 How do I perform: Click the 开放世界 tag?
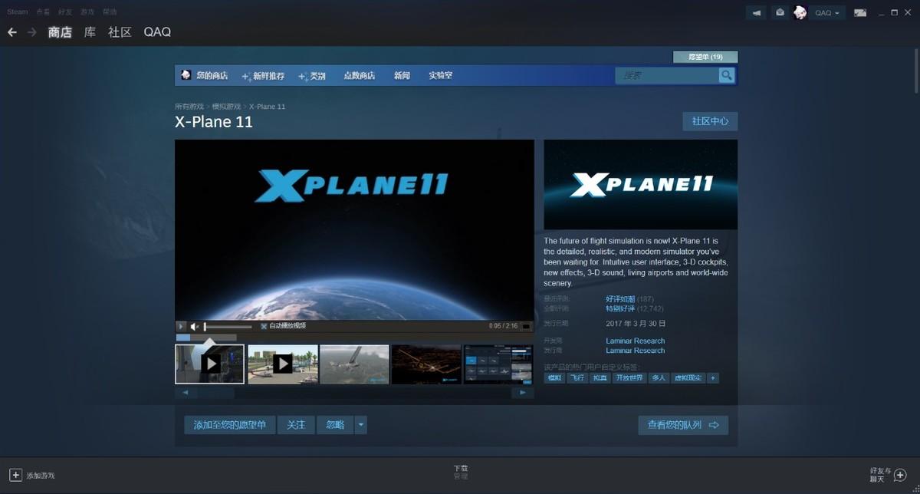[x=629, y=378]
